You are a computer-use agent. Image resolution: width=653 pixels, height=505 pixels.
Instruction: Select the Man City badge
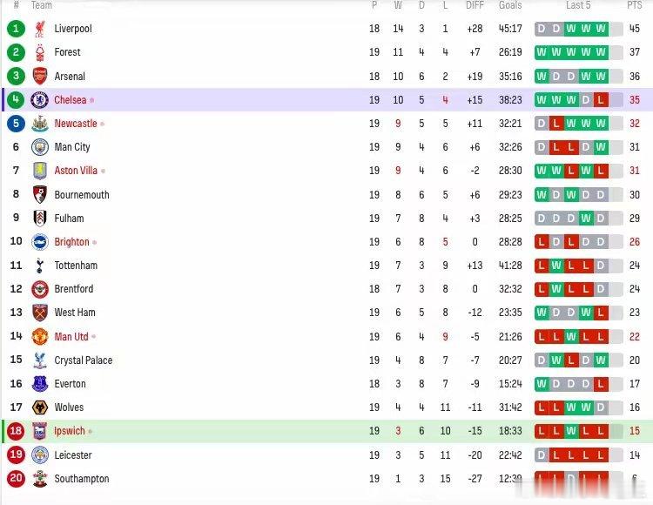[40, 147]
